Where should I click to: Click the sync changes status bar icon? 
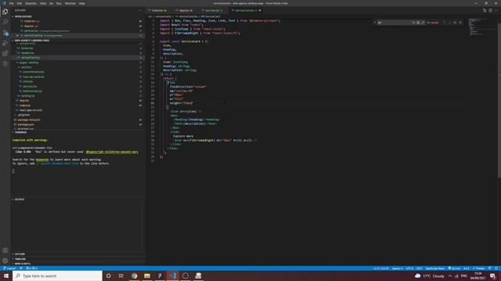21,269
